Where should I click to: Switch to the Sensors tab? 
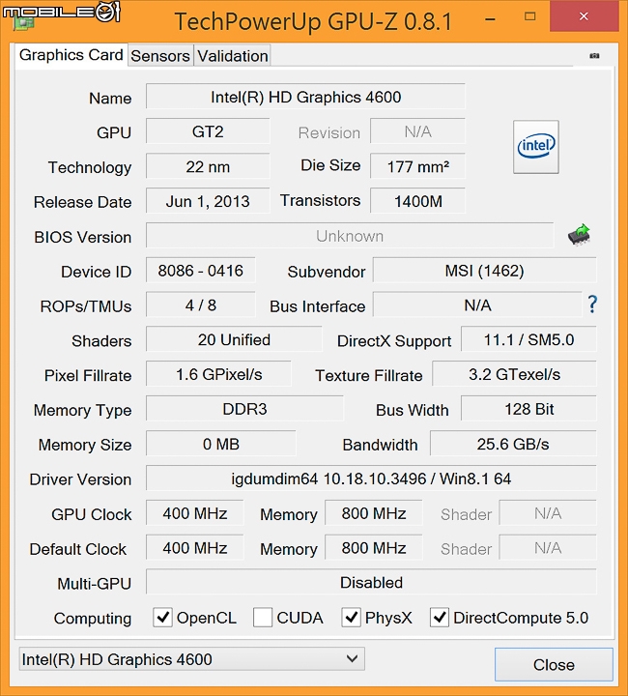[x=160, y=56]
